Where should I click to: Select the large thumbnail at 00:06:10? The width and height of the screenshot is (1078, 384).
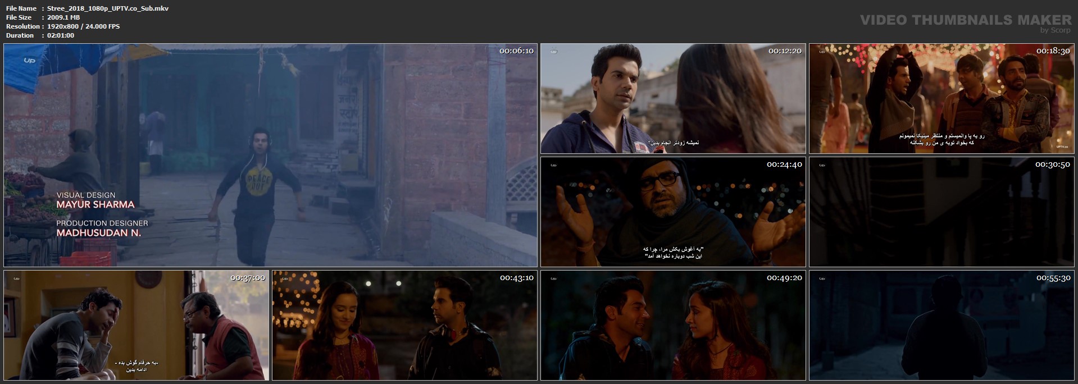[x=270, y=155]
